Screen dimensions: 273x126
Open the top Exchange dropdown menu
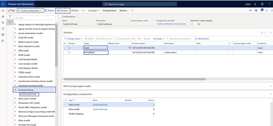pos(94,11)
